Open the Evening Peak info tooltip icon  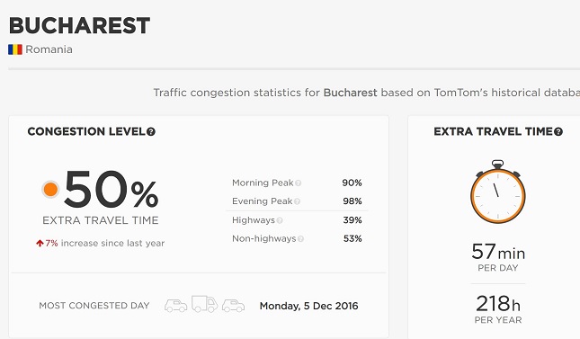tap(297, 201)
